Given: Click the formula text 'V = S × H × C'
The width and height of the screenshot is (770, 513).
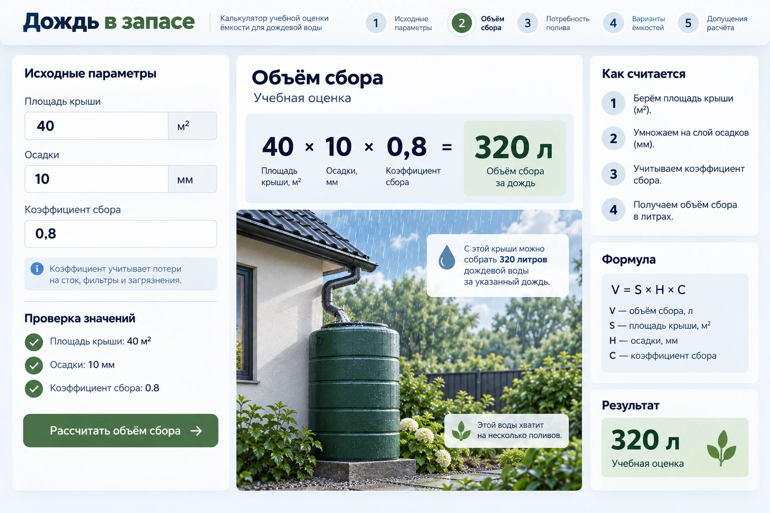Looking at the screenshot, I should point(648,290).
